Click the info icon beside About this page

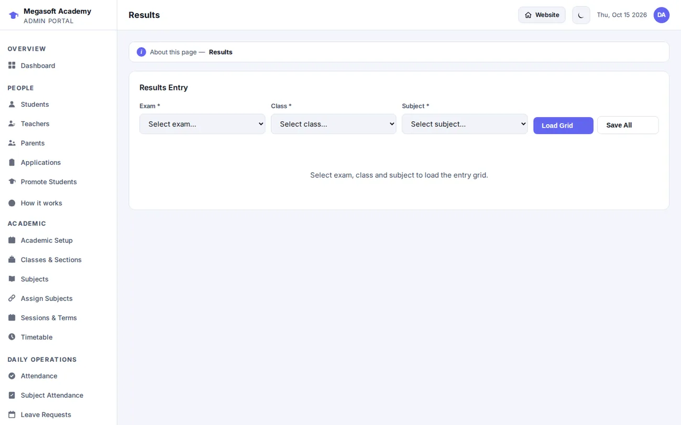(141, 52)
